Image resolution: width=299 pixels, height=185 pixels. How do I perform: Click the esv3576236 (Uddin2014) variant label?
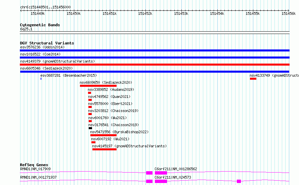point(42,47)
